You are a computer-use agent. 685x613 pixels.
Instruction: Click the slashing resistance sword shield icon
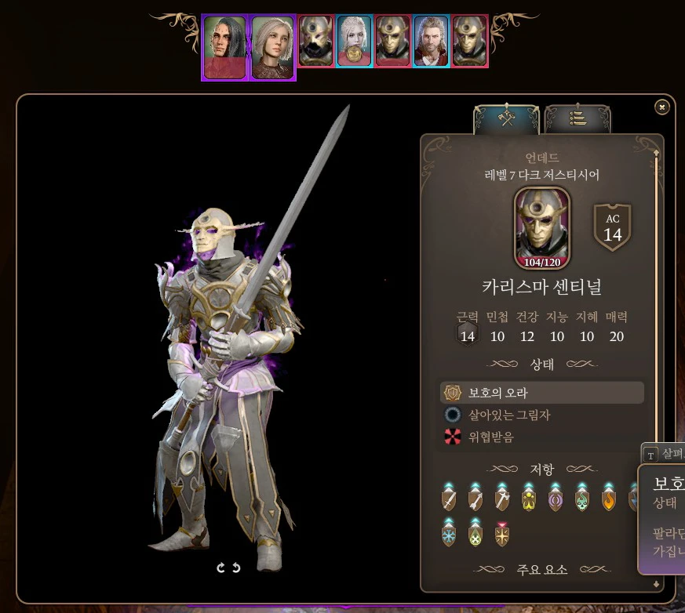[x=449, y=497]
